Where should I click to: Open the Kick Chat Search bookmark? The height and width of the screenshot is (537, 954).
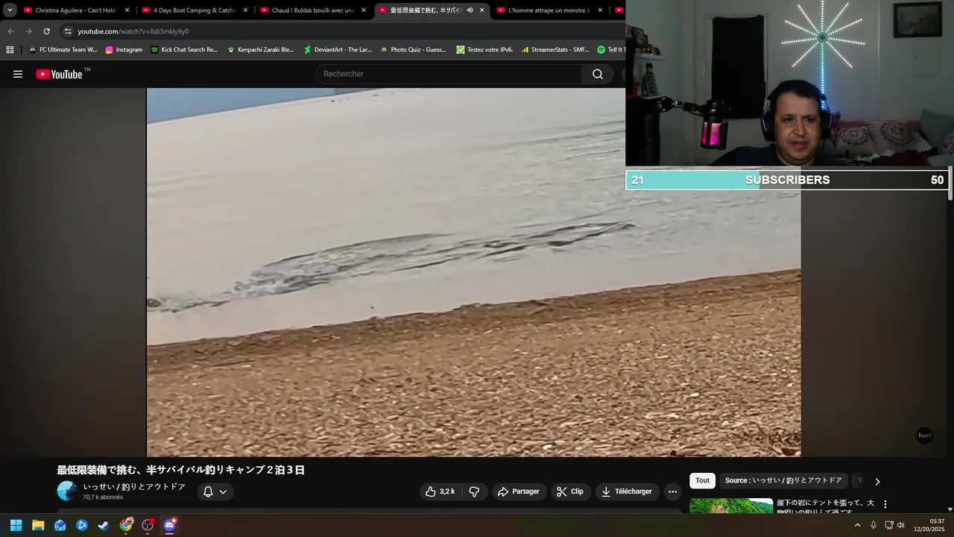click(x=184, y=50)
